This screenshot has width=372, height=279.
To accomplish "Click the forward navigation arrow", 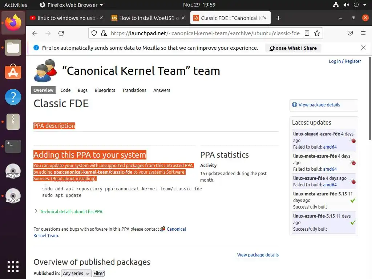I will (48, 33).
